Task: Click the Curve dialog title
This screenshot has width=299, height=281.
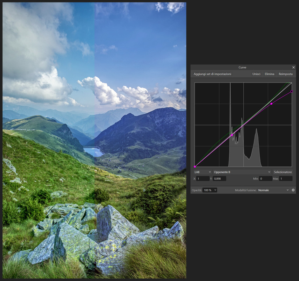Action: pyautogui.click(x=242, y=67)
